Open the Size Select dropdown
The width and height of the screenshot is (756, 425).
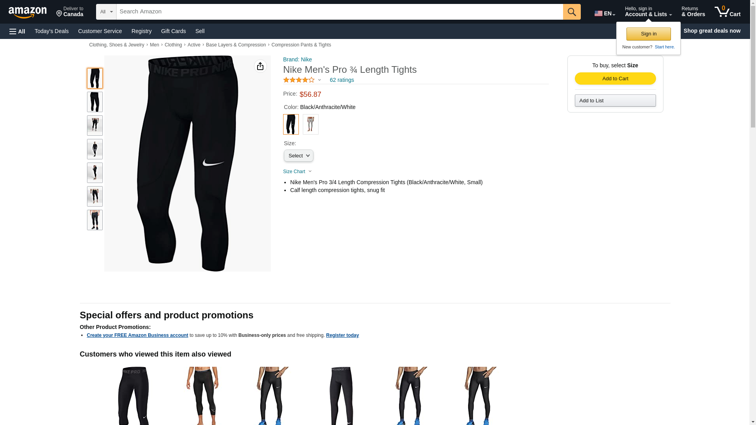(298, 156)
